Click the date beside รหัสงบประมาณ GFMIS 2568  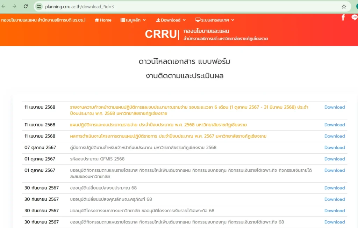pyautogui.click(x=40, y=159)
